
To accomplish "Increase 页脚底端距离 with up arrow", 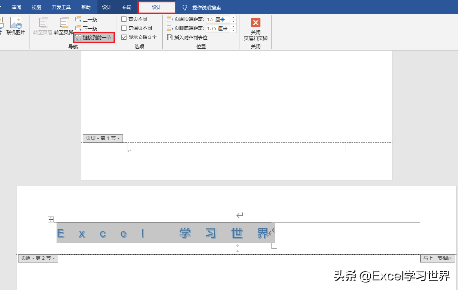I will pyautogui.click(x=233, y=27).
